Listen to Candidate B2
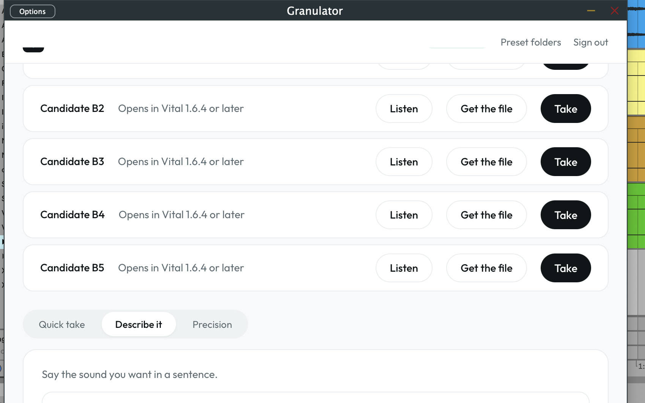This screenshot has width=645, height=403. tap(404, 109)
